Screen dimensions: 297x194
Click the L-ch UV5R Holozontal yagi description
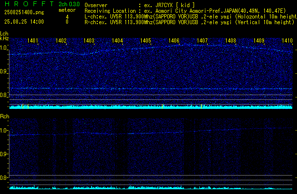coord(191,17)
